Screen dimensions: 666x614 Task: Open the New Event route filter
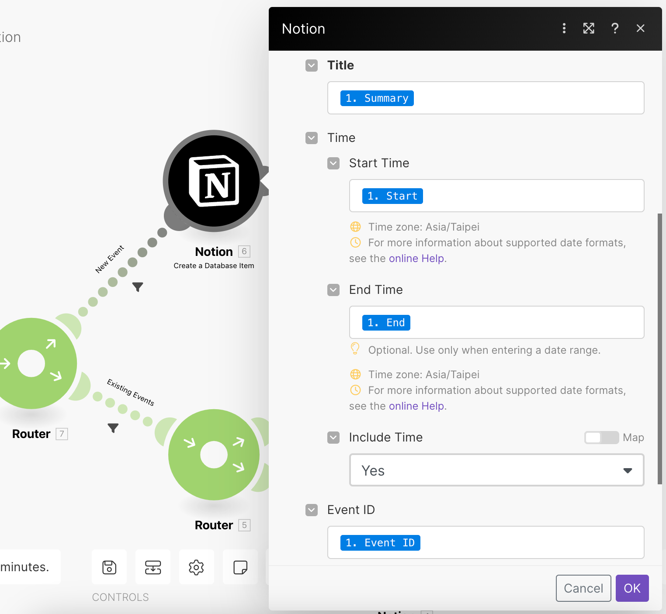pyautogui.click(x=138, y=287)
